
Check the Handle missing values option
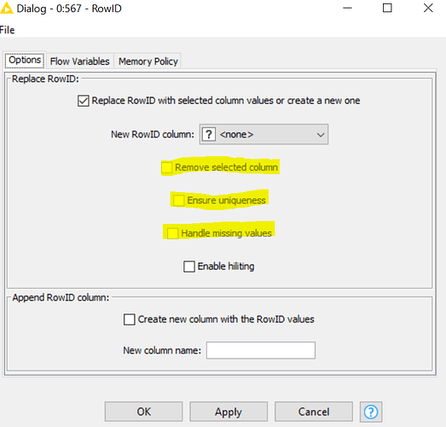(x=172, y=233)
